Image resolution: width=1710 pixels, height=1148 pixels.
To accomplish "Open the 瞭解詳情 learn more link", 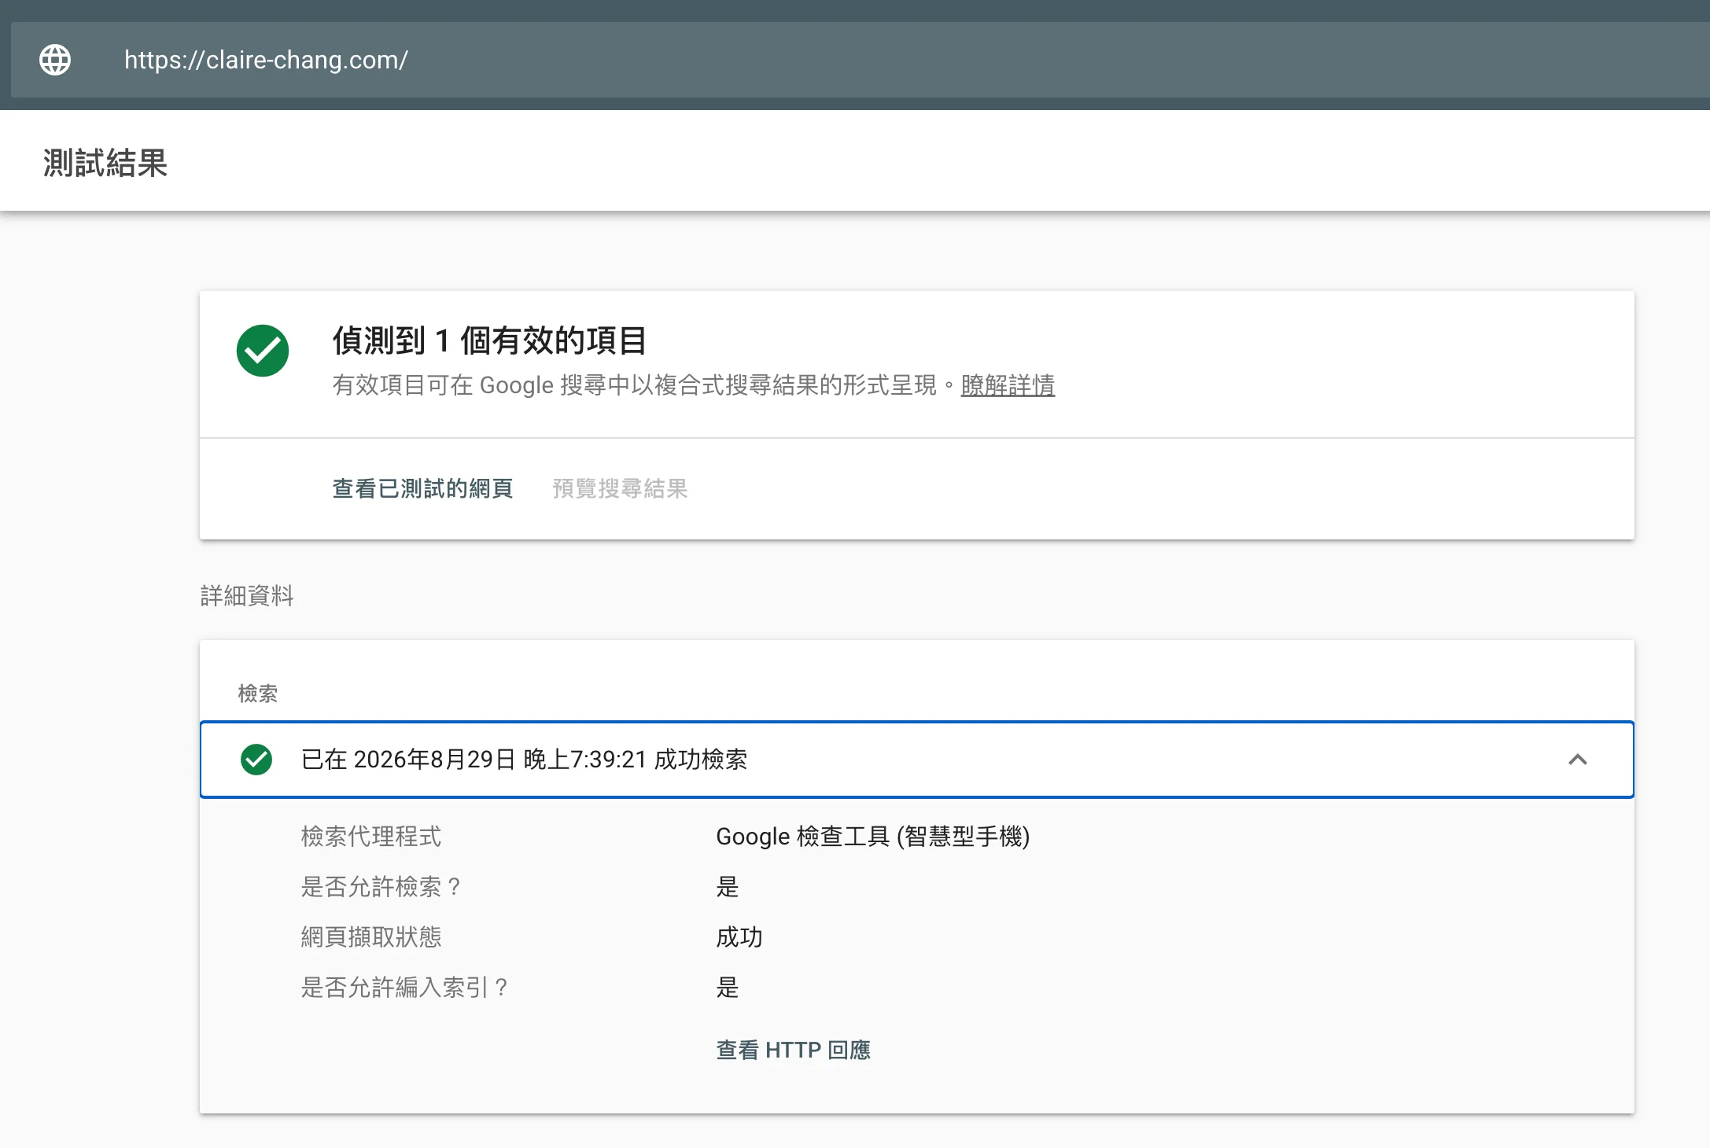I will [1008, 385].
